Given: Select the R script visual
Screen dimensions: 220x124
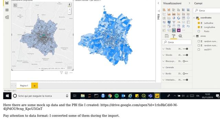Looking at the screenshot, I should pos(183,26).
